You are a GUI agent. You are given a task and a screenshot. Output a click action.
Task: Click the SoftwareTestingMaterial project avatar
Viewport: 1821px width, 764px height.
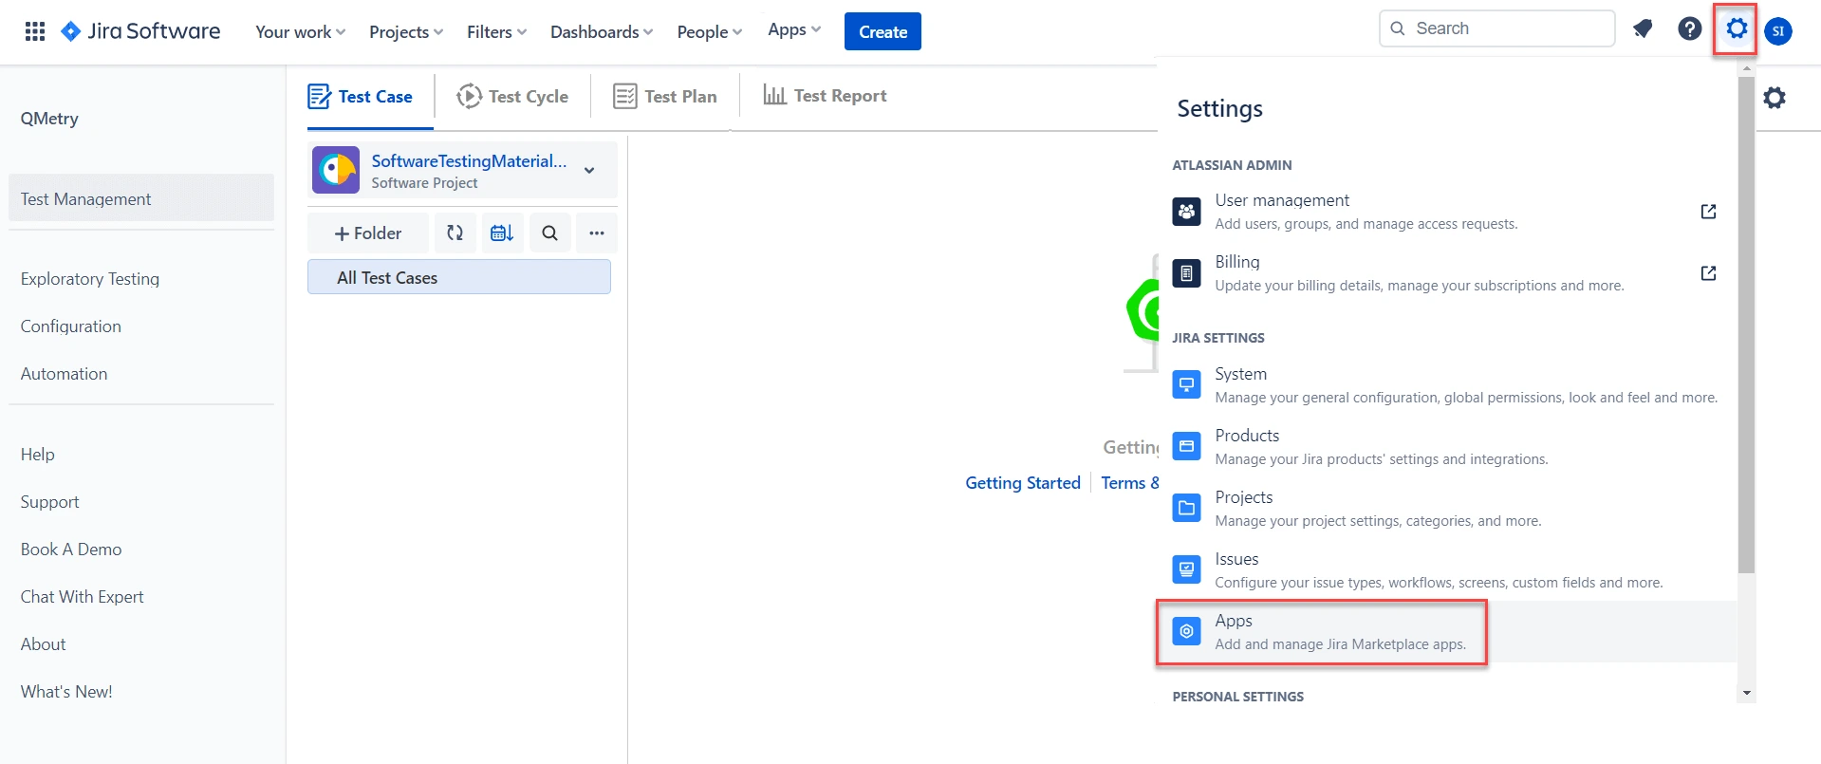tap(336, 170)
